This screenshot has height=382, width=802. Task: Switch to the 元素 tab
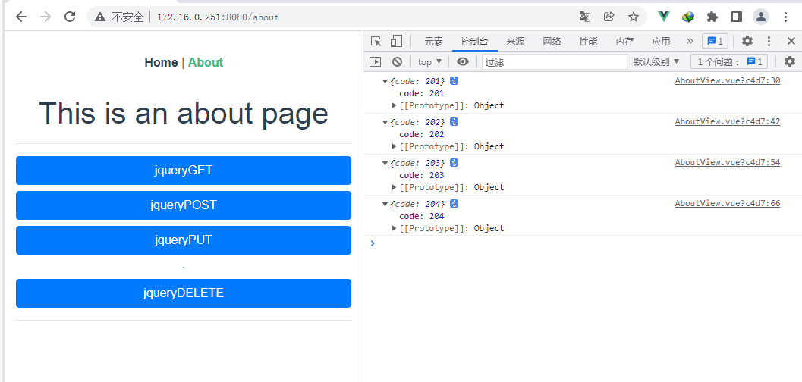pos(434,42)
